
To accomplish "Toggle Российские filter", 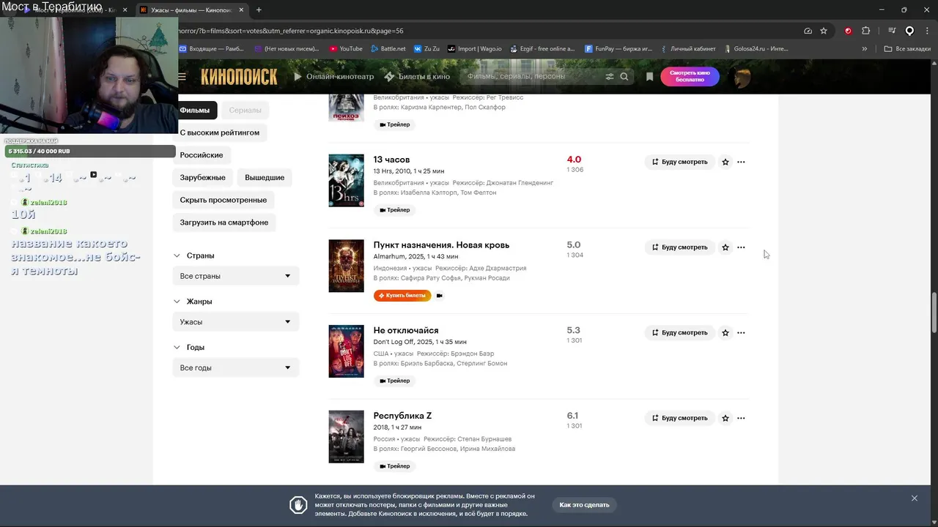I will [x=202, y=155].
